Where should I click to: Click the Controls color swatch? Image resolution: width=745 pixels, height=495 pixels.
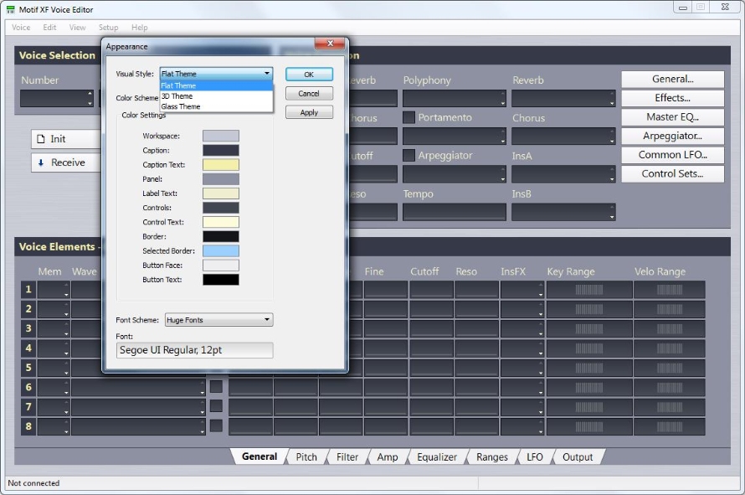pyautogui.click(x=221, y=208)
